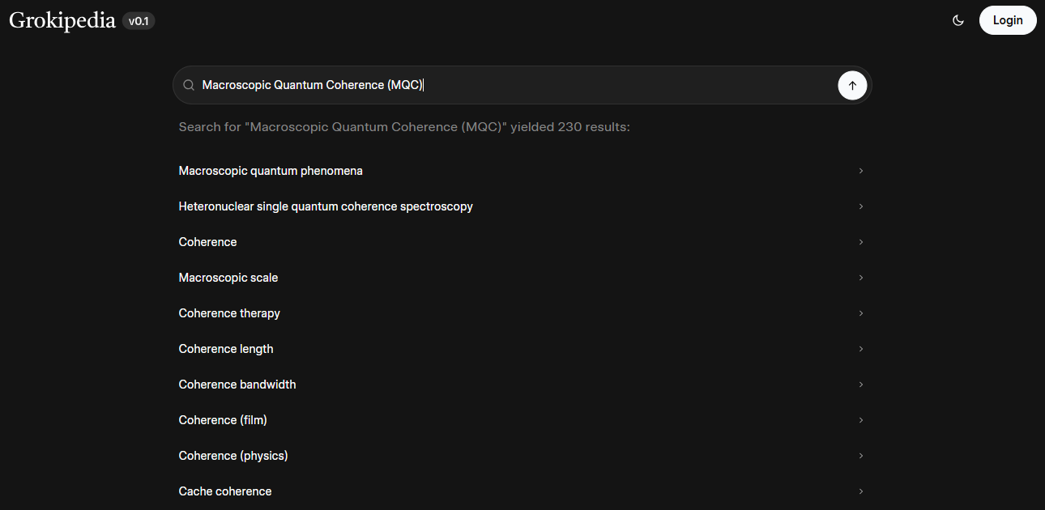The width and height of the screenshot is (1045, 510).
Task: Click the chevron beside Coherence (film)
Action: [861, 420]
